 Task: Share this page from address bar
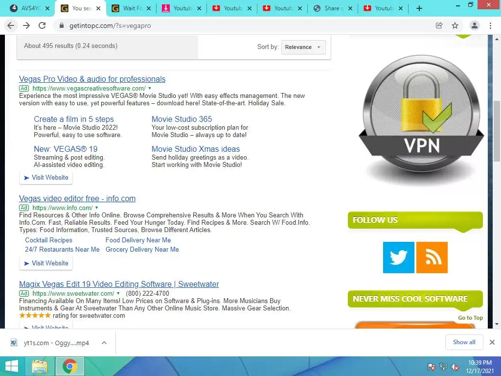click(439, 25)
